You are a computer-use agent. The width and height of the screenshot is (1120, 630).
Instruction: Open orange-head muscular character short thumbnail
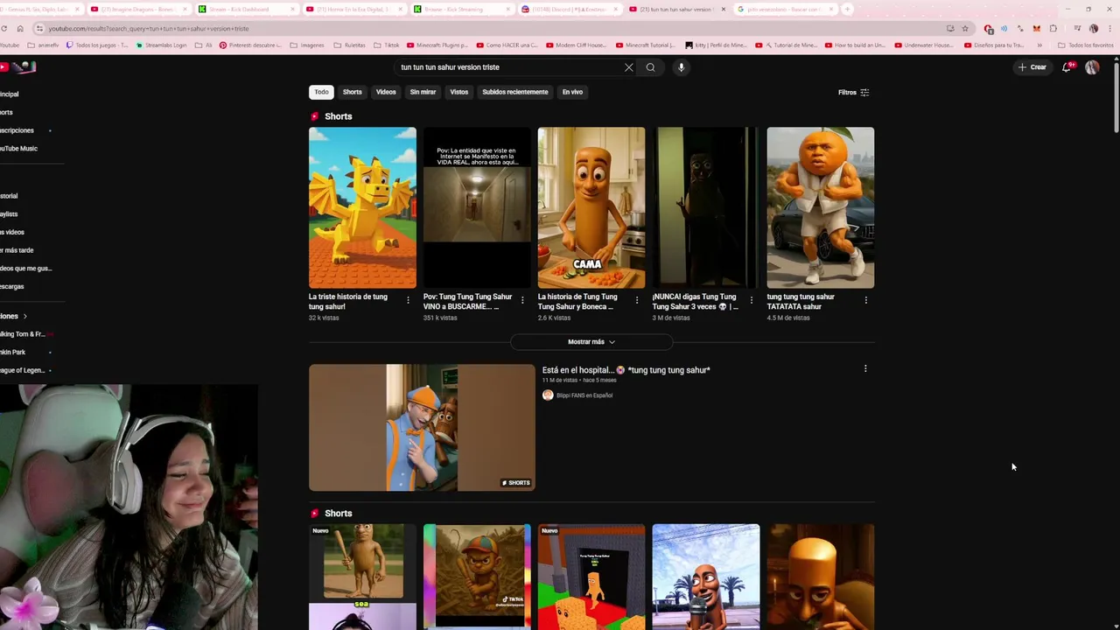821,207
